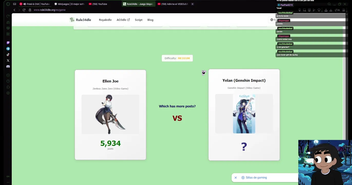Screen dimensions: 352x185
Task: Open X (Twitter) in the browser sidebar
Action: click(x=8, y=61)
